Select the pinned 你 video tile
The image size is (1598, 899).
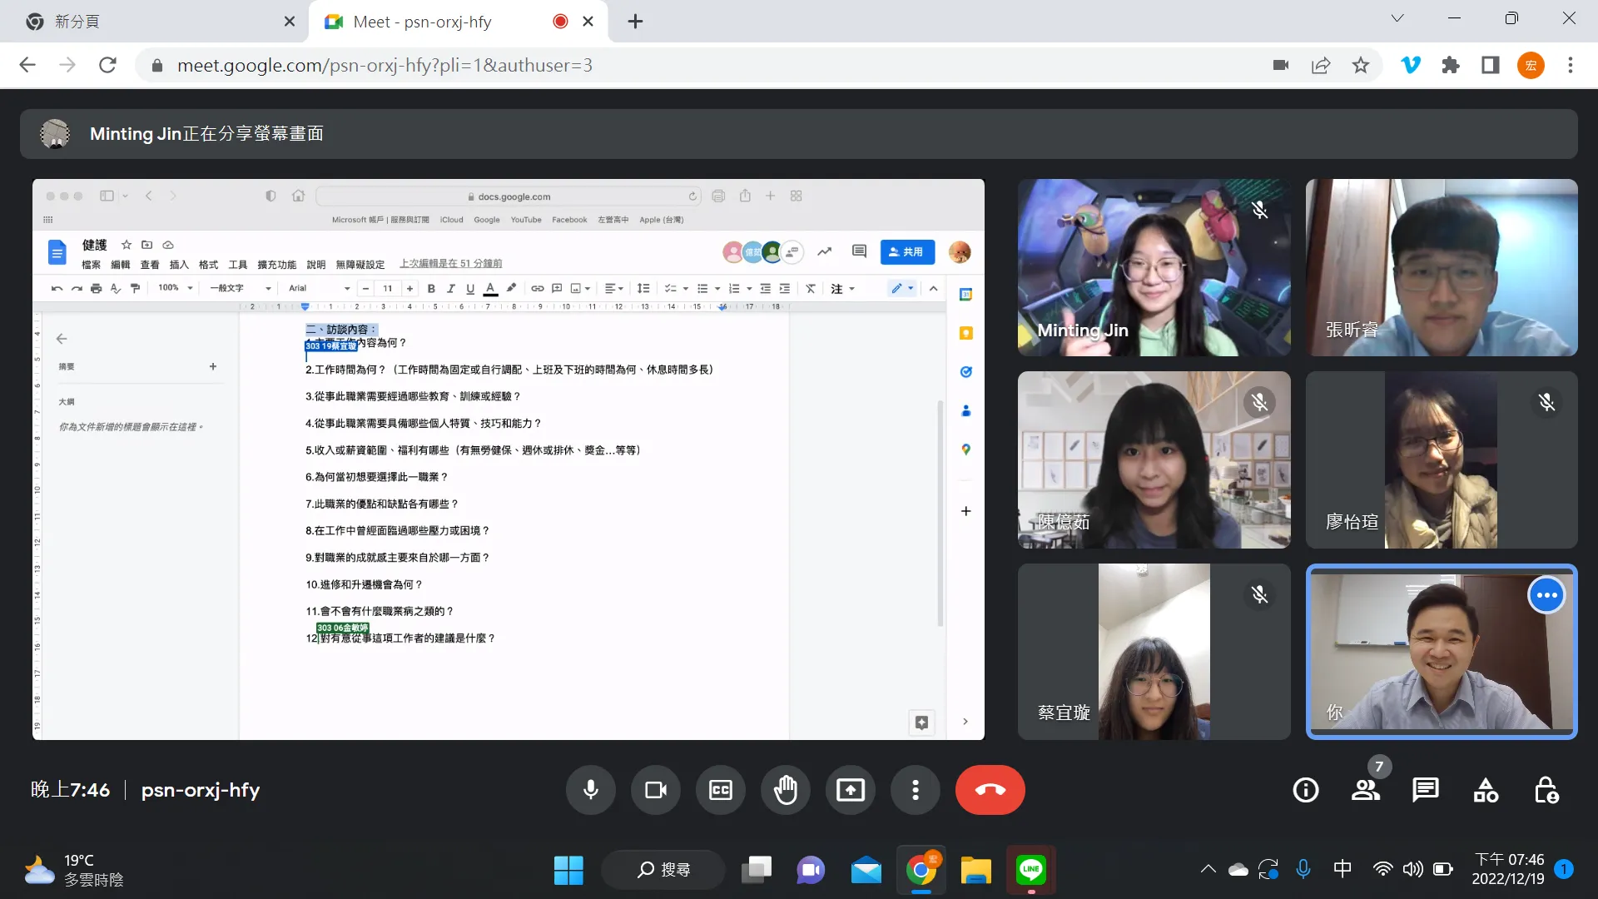point(1442,652)
